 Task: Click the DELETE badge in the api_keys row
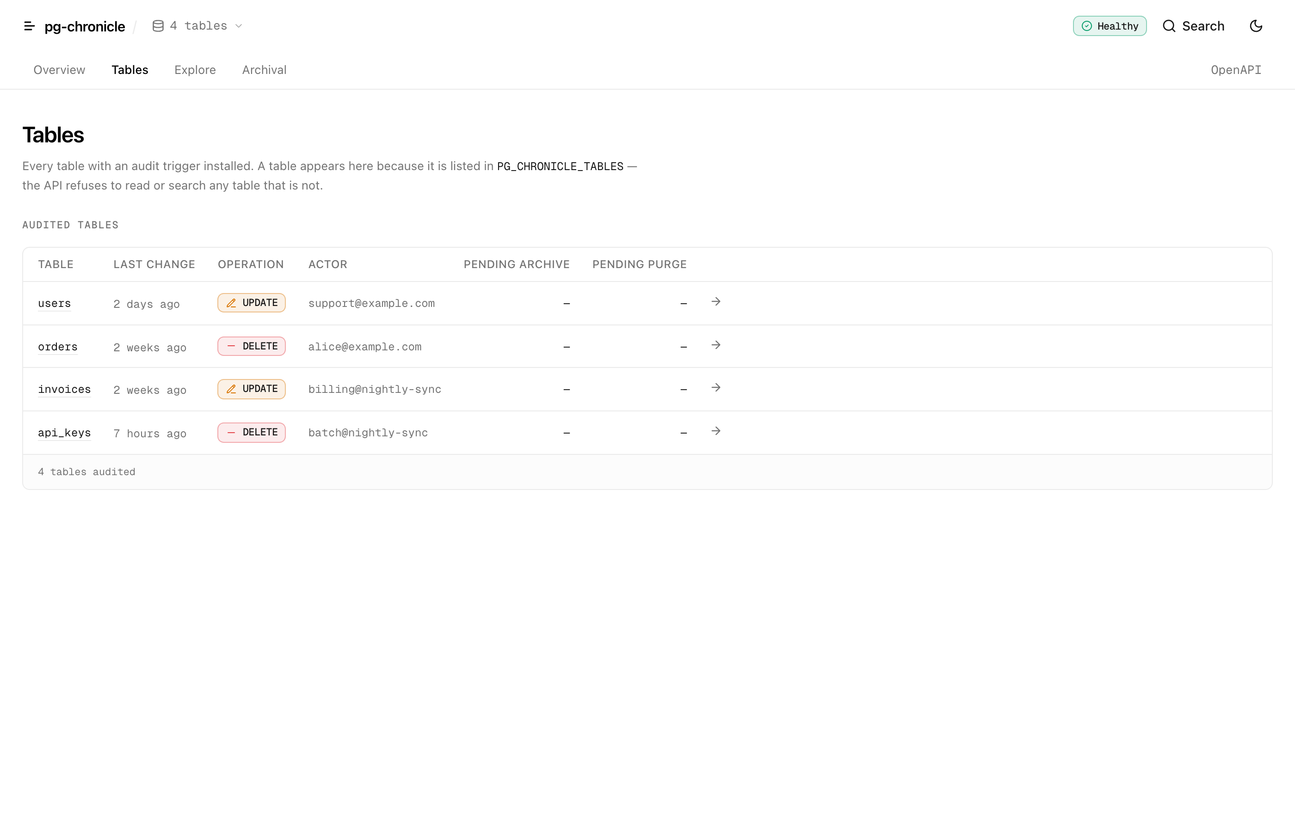tap(251, 432)
